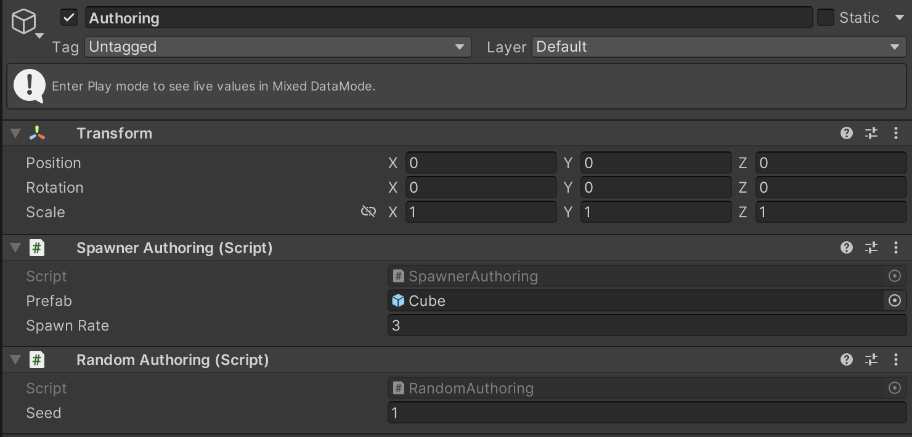Click the info exclamation bubble icon
Viewport: 912px width, 437px height.
click(29, 86)
